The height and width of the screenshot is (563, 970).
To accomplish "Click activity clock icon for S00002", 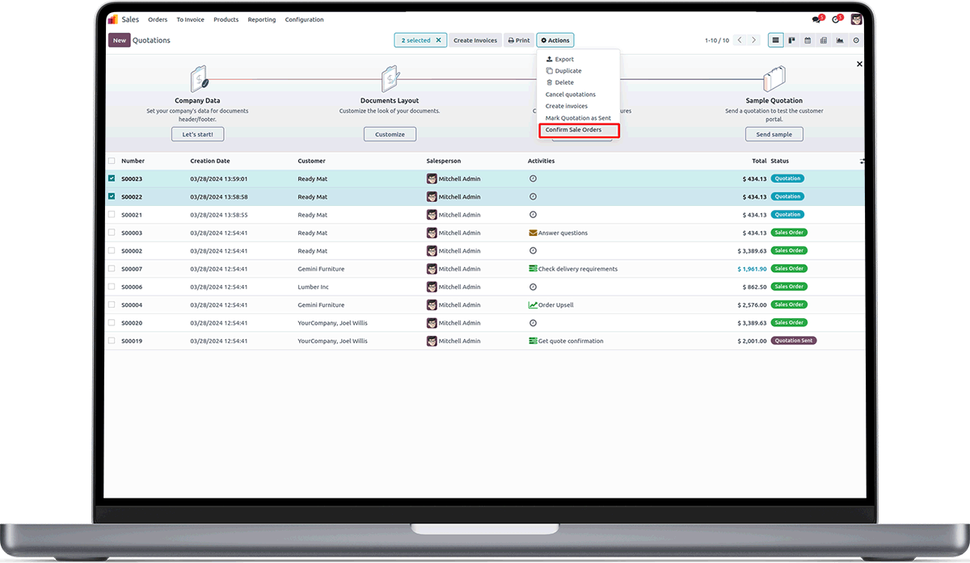I will [x=533, y=250].
